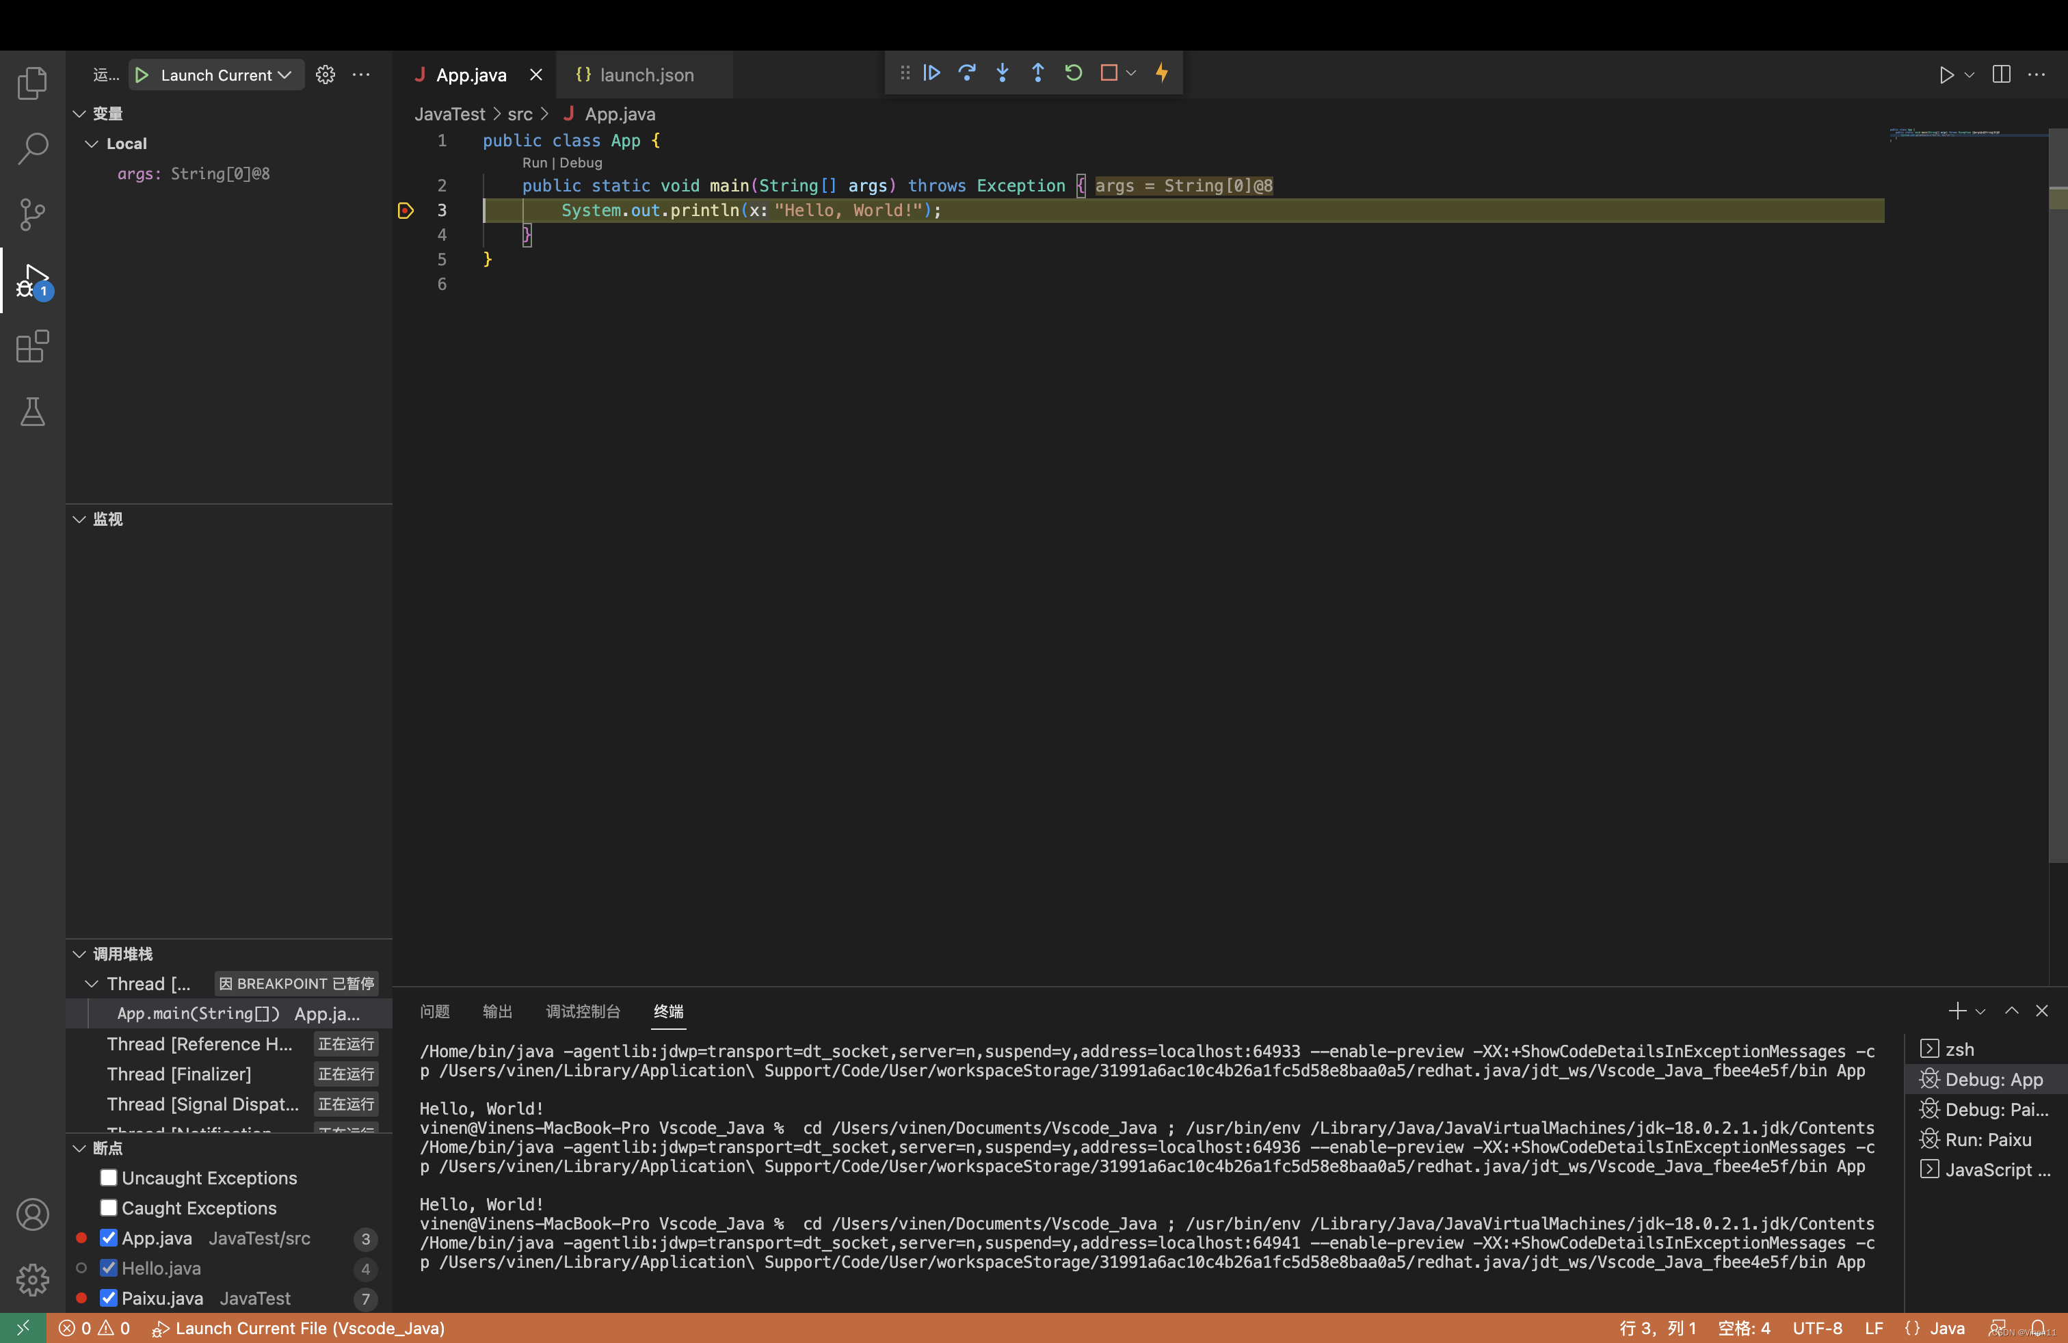2068x1343 pixels.
Task: Restart the debug session
Action: pyautogui.click(x=1073, y=73)
